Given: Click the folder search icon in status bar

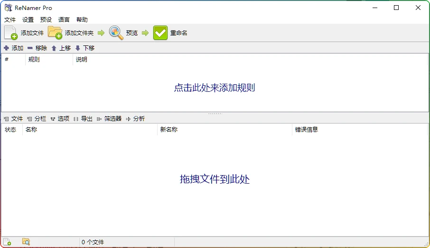Looking at the screenshot, I should (26, 242).
